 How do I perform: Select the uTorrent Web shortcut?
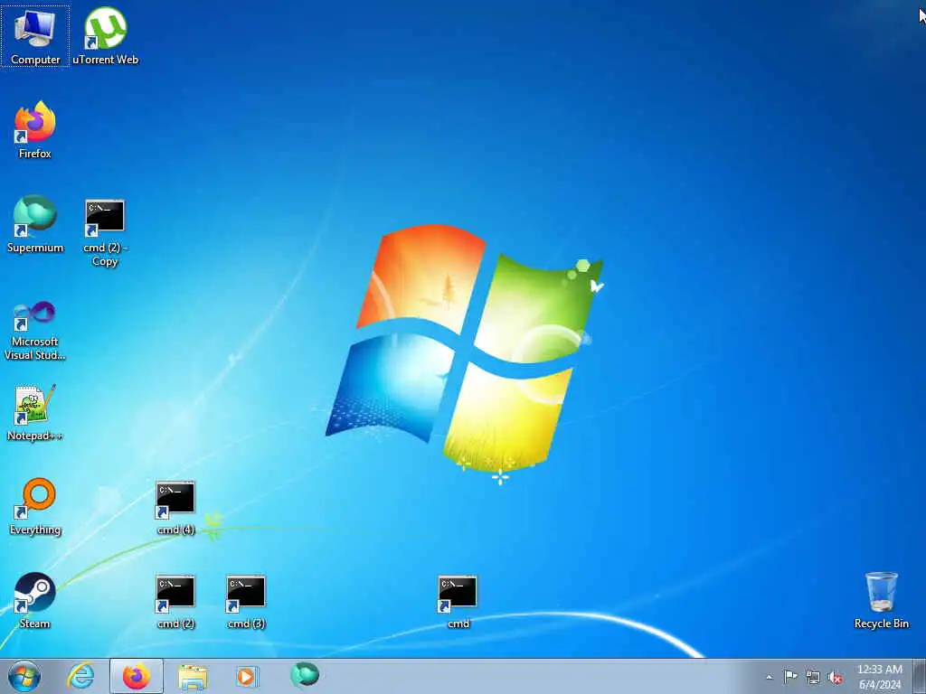point(105,36)
